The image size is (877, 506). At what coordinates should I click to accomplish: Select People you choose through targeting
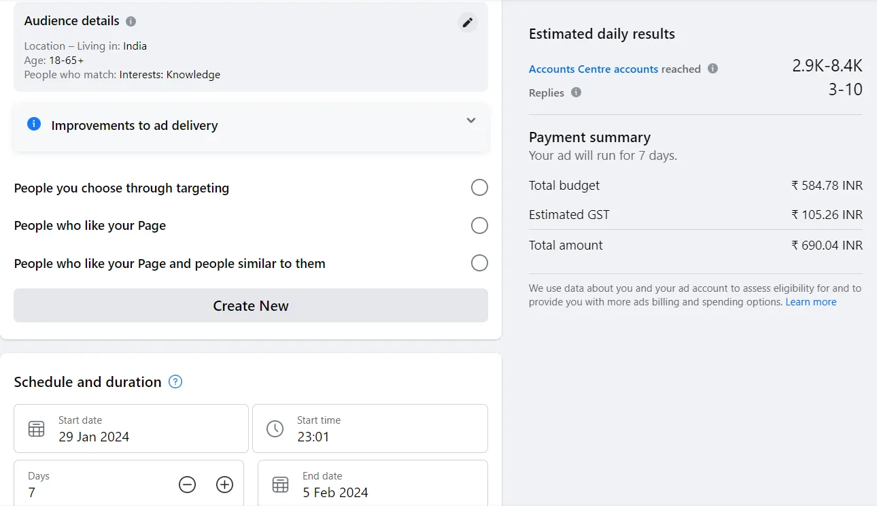(x=479, y=187)
